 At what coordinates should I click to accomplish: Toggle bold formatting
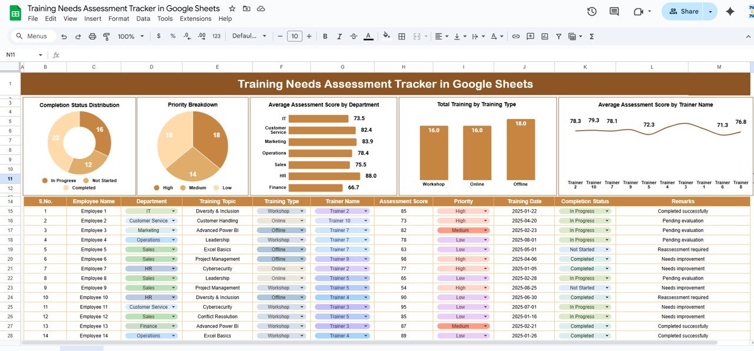pos(325,37)
